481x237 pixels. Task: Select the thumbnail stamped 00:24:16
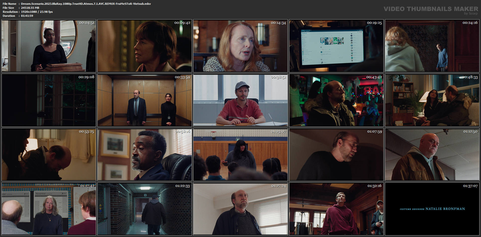point(432,46)
